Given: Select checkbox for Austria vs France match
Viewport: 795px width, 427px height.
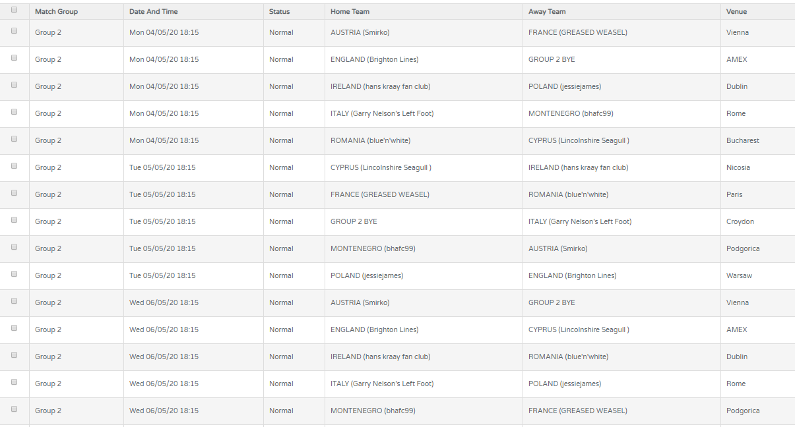Looking at the screenshot, I should coord(14,31).
